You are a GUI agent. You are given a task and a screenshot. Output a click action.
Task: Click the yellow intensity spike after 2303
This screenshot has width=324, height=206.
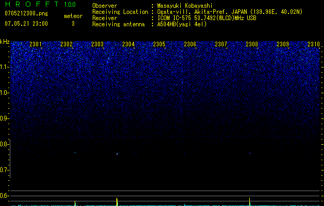tap(117, 202)
